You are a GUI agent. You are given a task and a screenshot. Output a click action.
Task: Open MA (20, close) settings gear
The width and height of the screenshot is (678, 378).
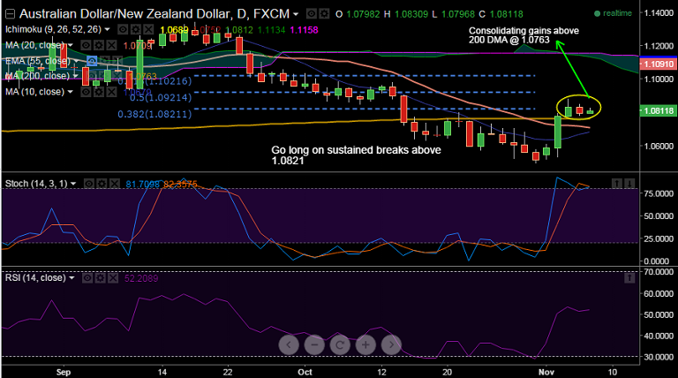pos(99,45)
